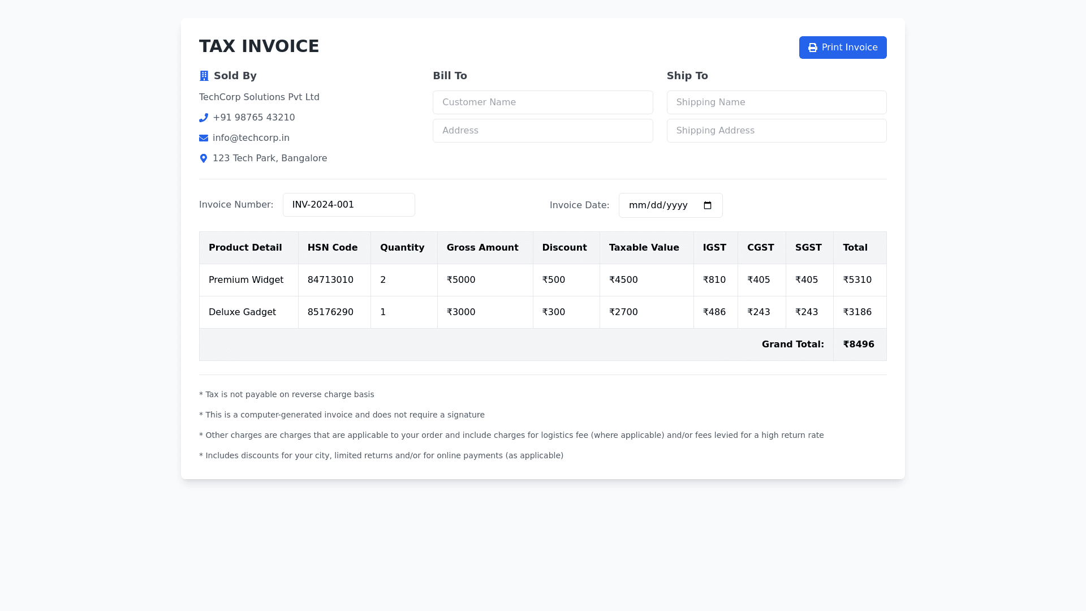Click the envelope icon beside info@techcorp.in
1086x611 pixels.
tap(204, 138)
